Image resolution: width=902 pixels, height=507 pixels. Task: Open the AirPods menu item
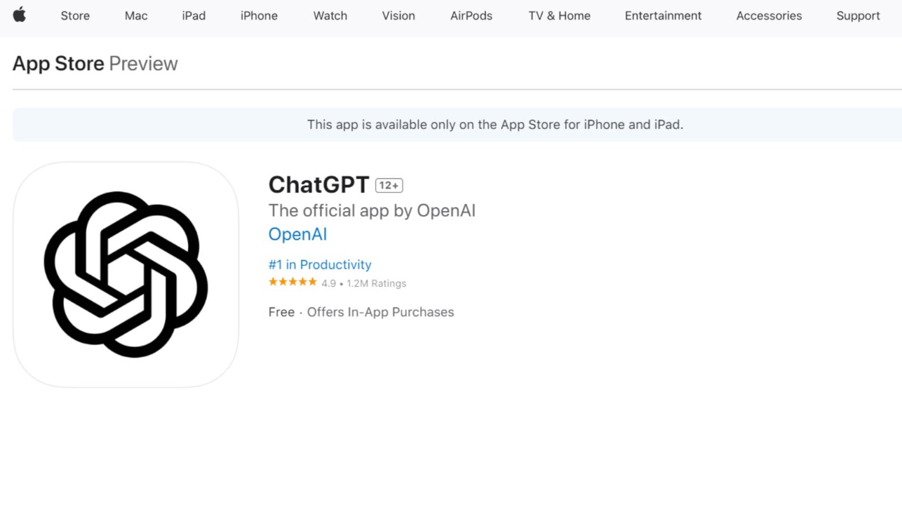tap(471, 16)
